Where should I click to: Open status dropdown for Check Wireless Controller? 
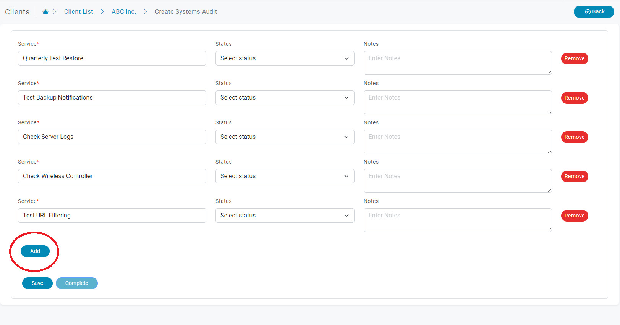click(x=285, y=176)
